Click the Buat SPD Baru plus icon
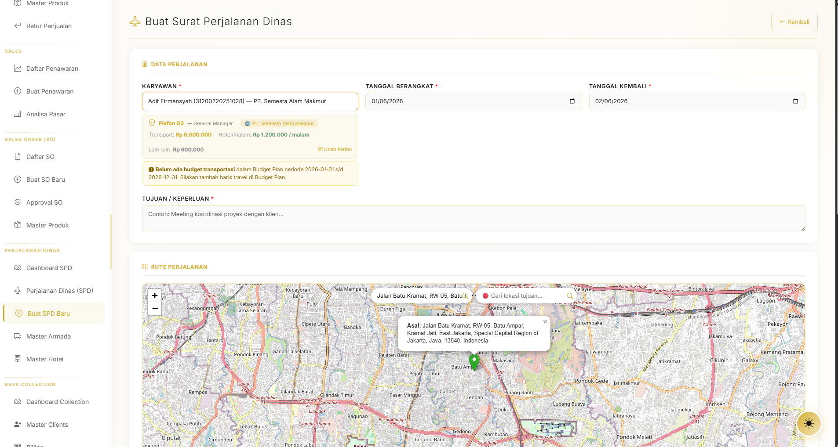Screen dimensions: 838x447 coord(19,314)
